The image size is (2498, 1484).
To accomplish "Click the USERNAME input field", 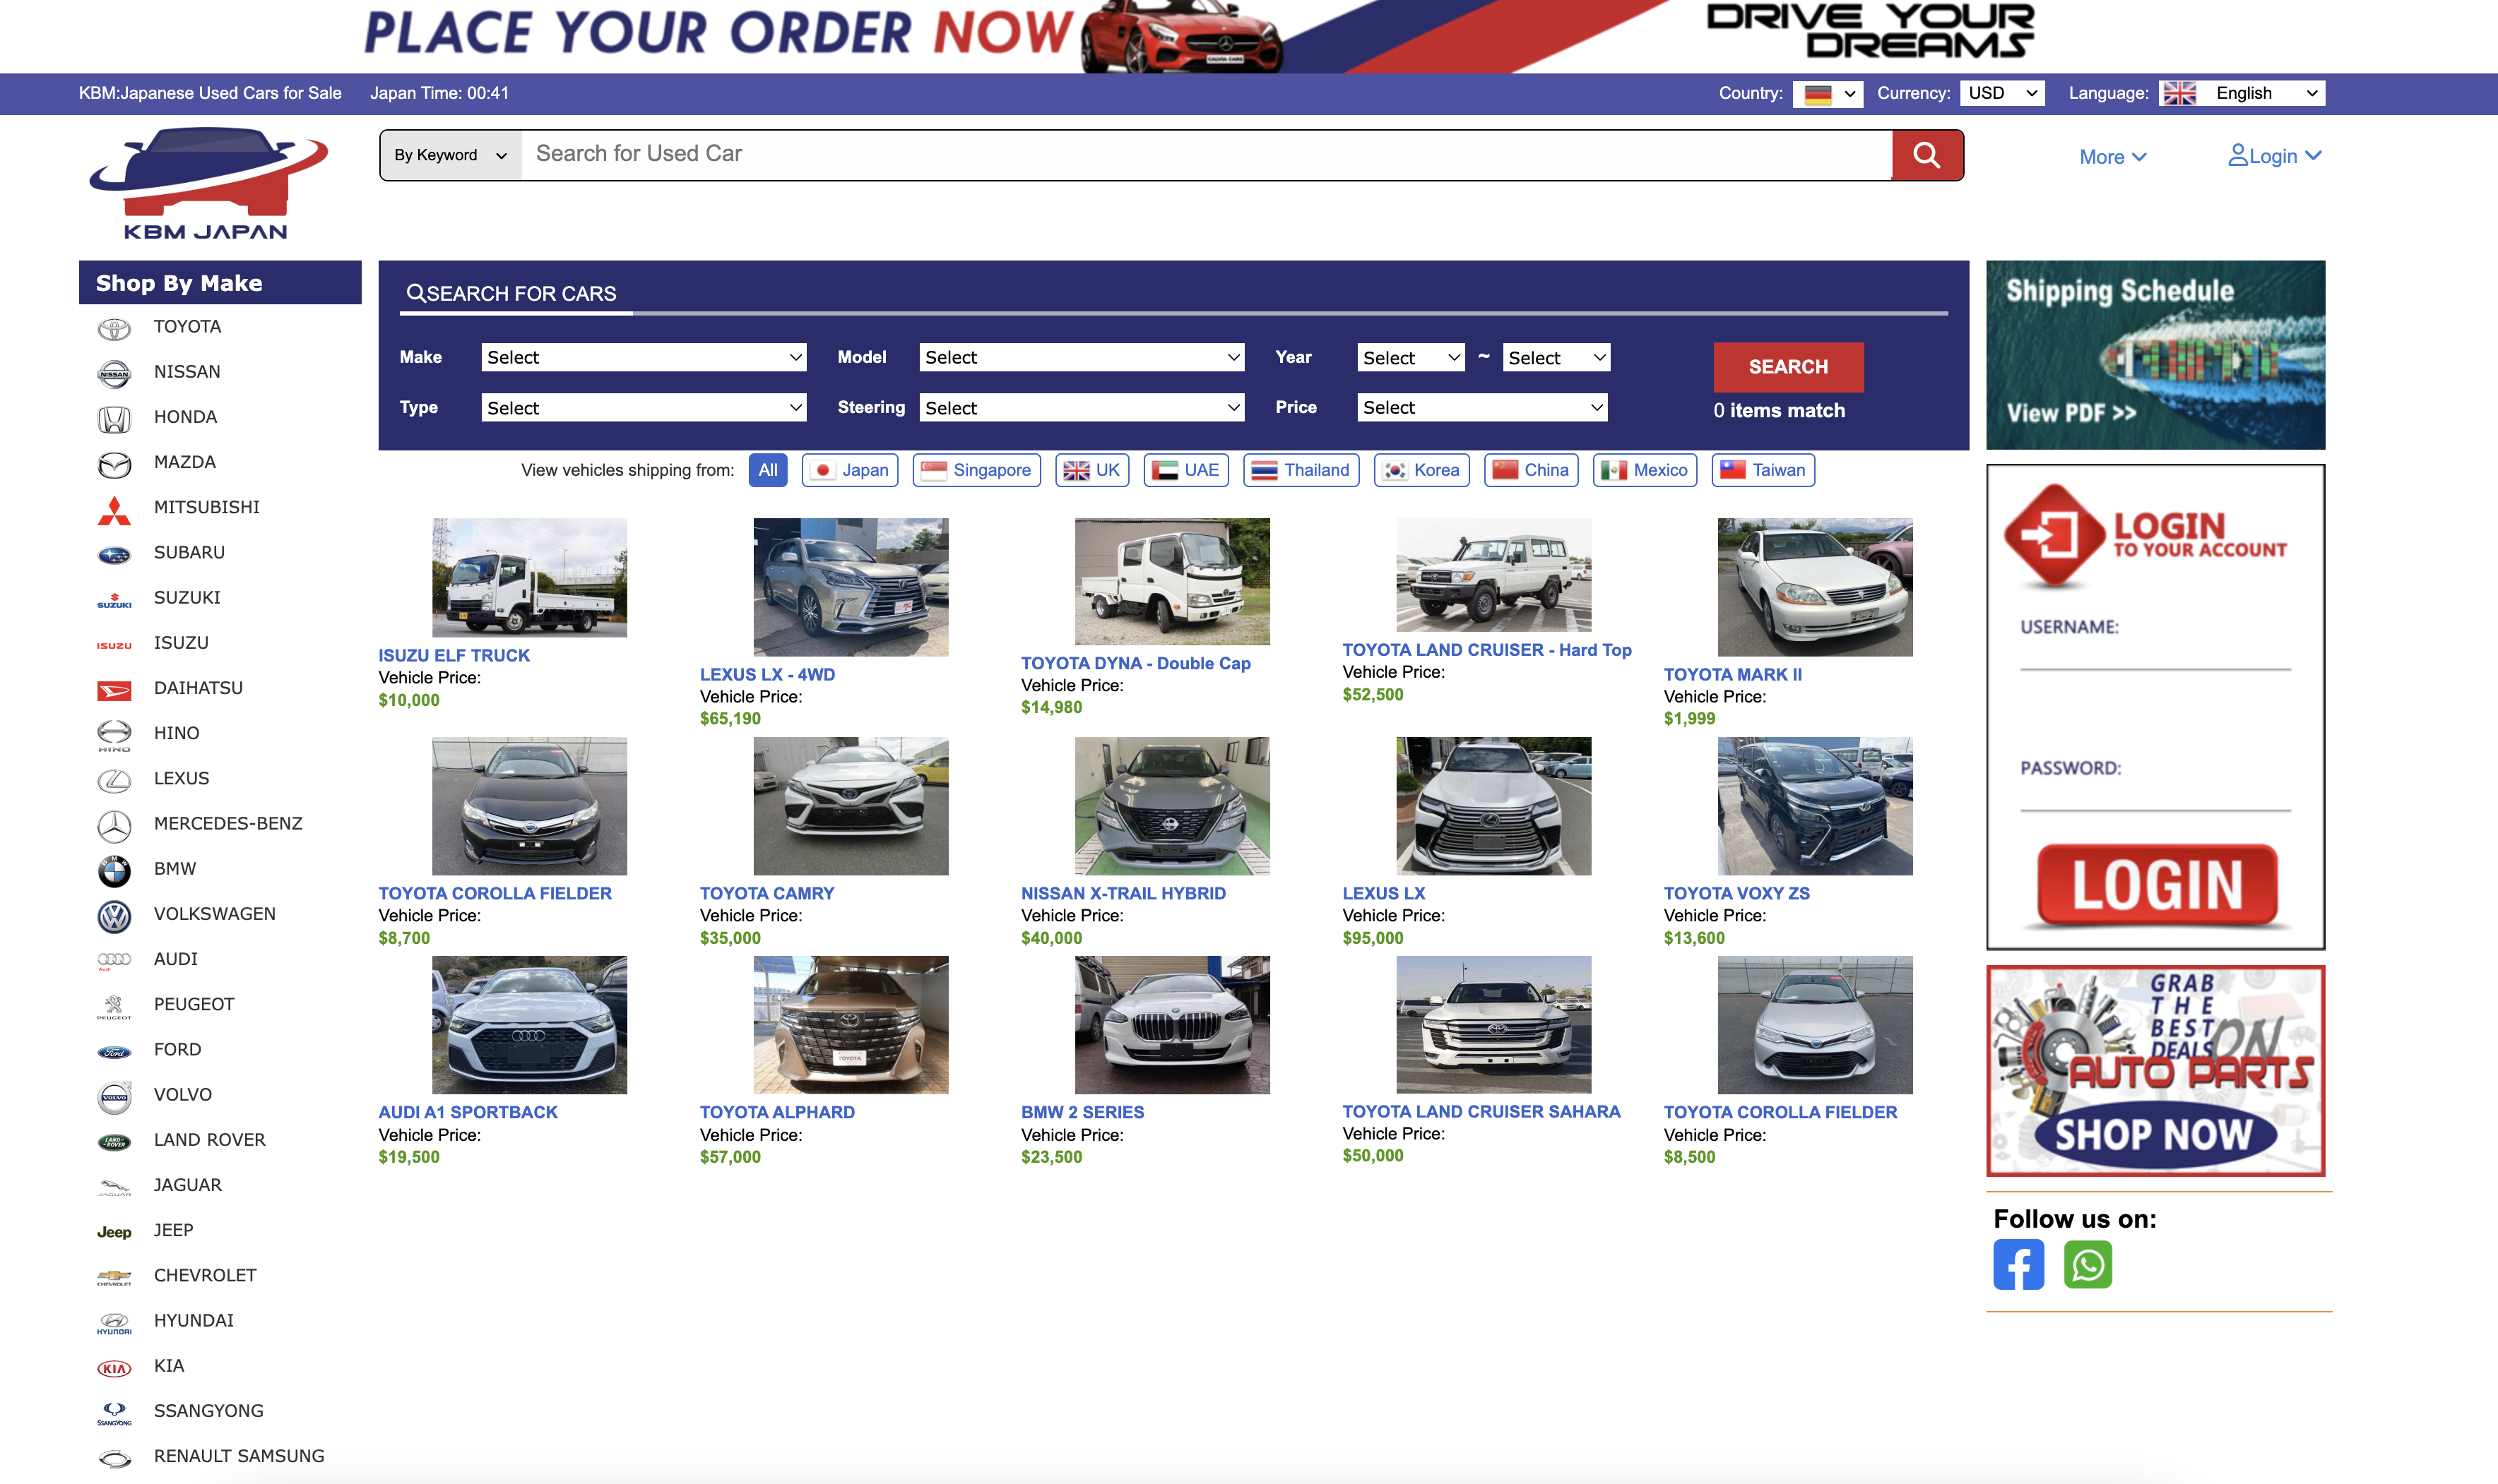I will 2155,654.
